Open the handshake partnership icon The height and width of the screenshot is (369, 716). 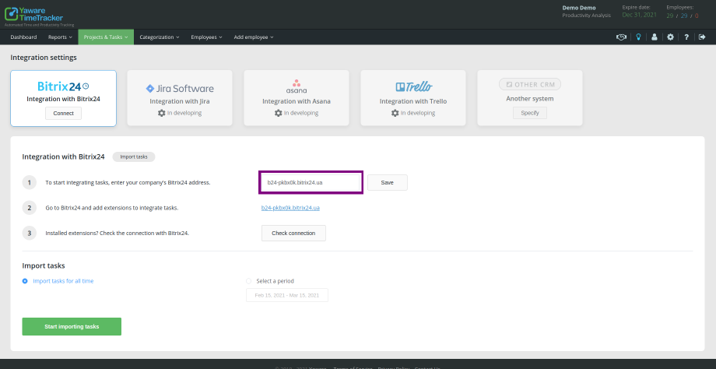(621, 37)
